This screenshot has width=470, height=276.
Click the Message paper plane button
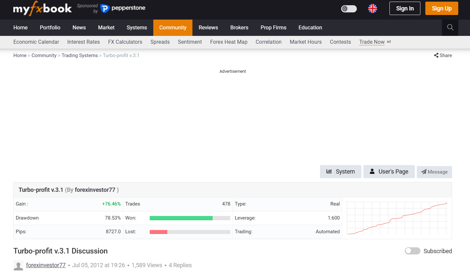point(434,172)
